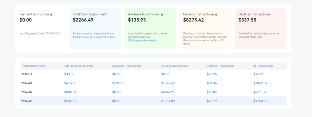Open 2026-01 approved transactions $135.93
This screenshot has height=117, width=312.
(118, 83)
